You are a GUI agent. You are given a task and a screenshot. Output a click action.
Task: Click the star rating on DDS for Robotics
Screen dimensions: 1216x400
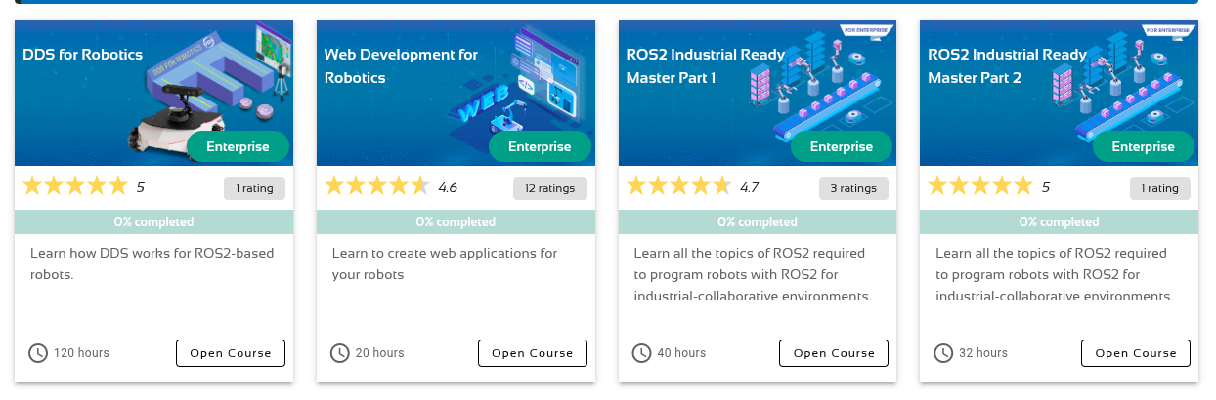[75, 186]
